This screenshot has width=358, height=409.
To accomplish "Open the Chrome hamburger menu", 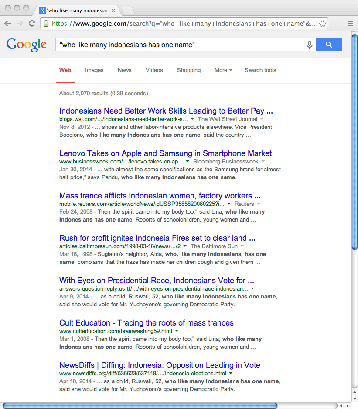I will 350,24.
